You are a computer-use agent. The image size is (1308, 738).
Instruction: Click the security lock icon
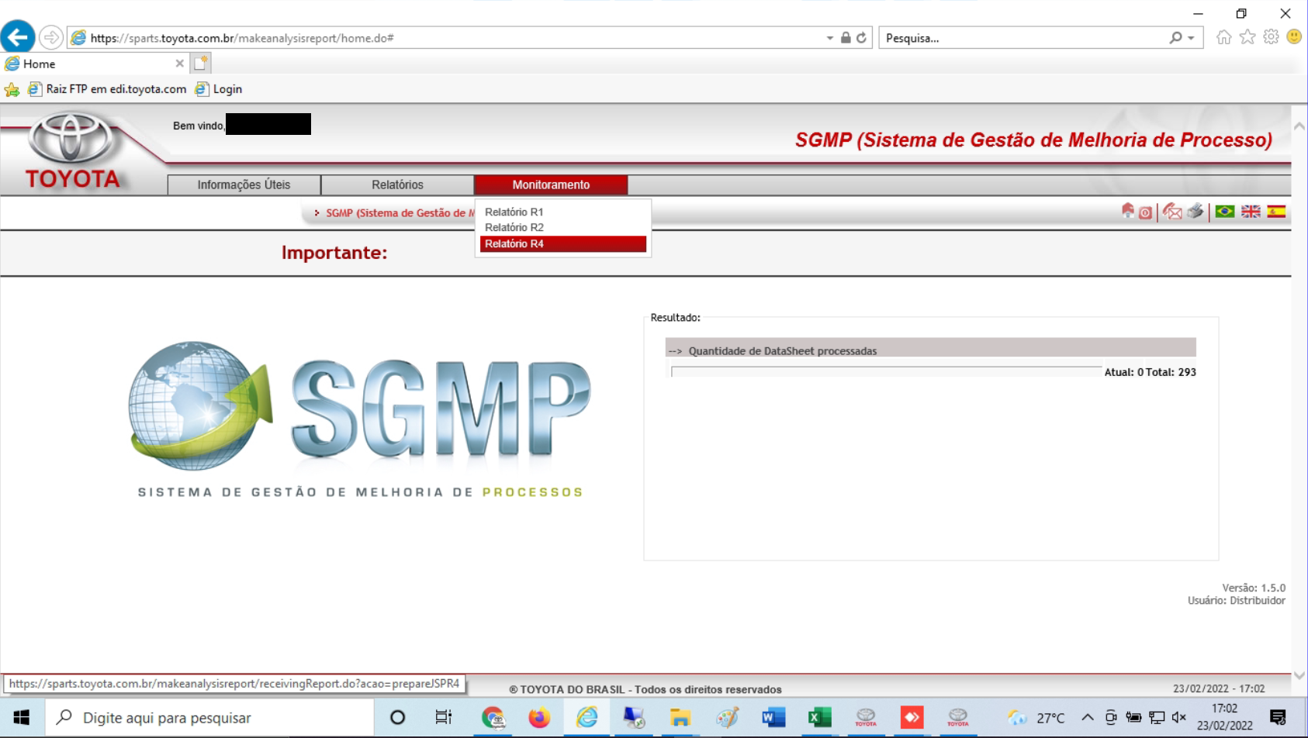point(846,37)
